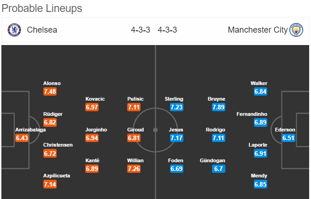Click on player name Fernandinho
The height and width of the screenshot is (199, 311).
[x=252, y=114]
